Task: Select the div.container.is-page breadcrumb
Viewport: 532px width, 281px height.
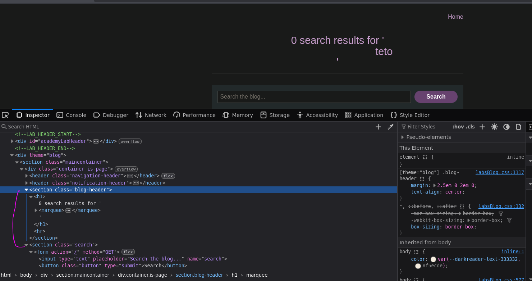Action: [142, 275]
